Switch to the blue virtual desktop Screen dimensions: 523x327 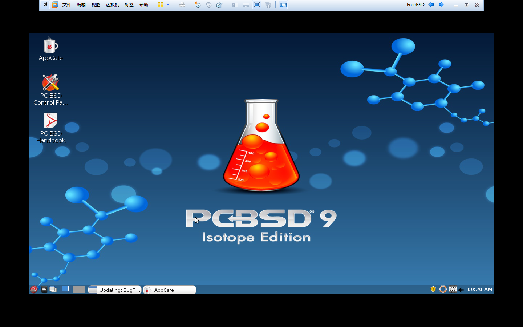coord(65,289)
